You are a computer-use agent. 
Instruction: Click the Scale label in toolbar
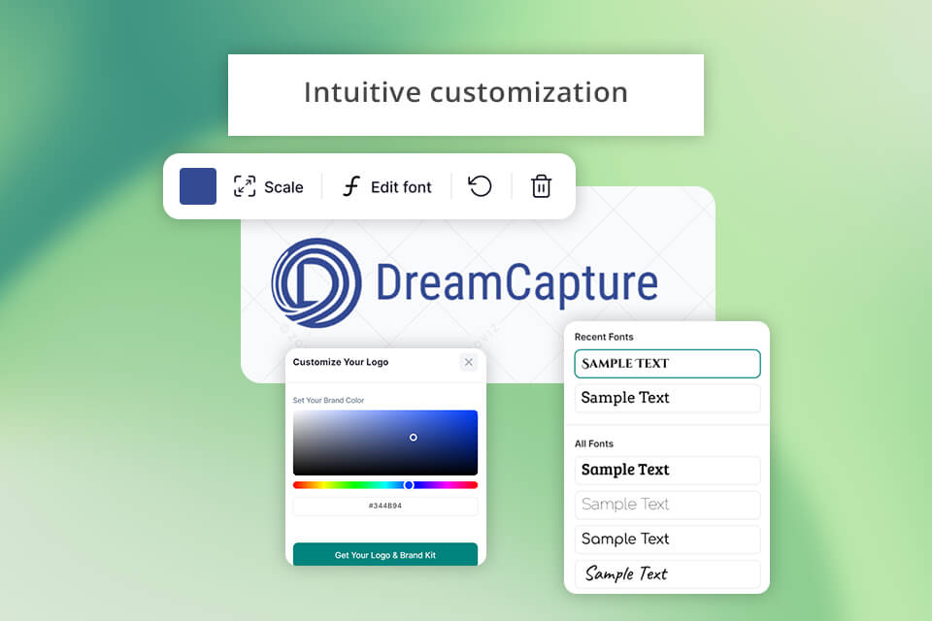[x=283, y=187]
